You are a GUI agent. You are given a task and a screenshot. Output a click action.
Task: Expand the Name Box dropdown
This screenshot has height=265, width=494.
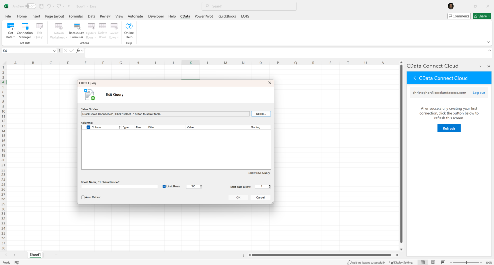tap(54, 51)
